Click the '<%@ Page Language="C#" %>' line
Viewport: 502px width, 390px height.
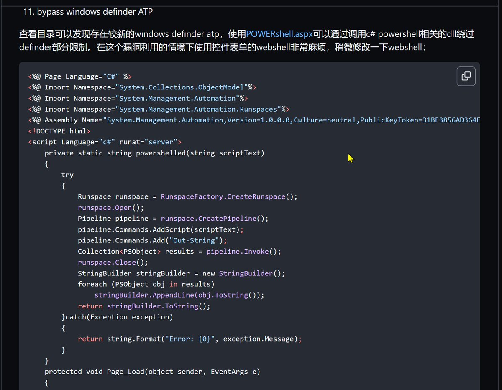[80, 76]
